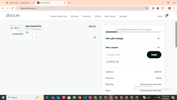
Task: Open Microsoft Copilot from the taskbar
Action: pyautogui.click(x=53, y=98)
